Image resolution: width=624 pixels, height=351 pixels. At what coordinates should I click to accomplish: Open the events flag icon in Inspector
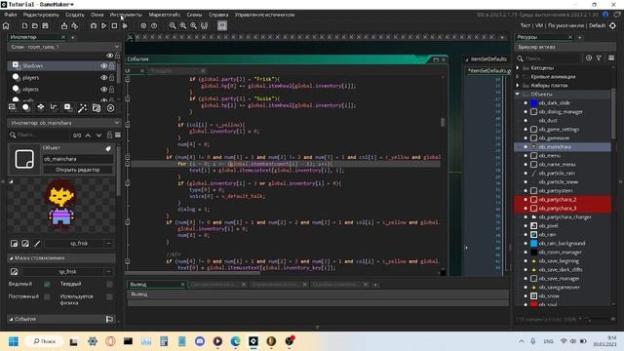[x=109, y=319]
